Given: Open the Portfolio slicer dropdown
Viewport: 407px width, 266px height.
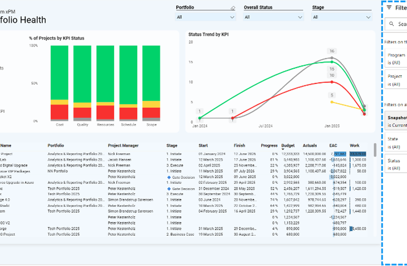Looking at the screenshot, I should (x=232, y=17).
